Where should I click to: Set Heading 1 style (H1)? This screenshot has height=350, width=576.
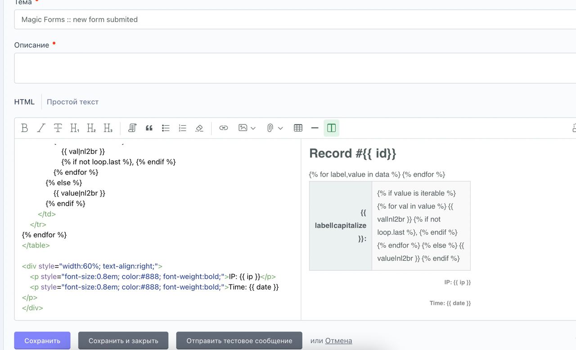coord(75,128)
